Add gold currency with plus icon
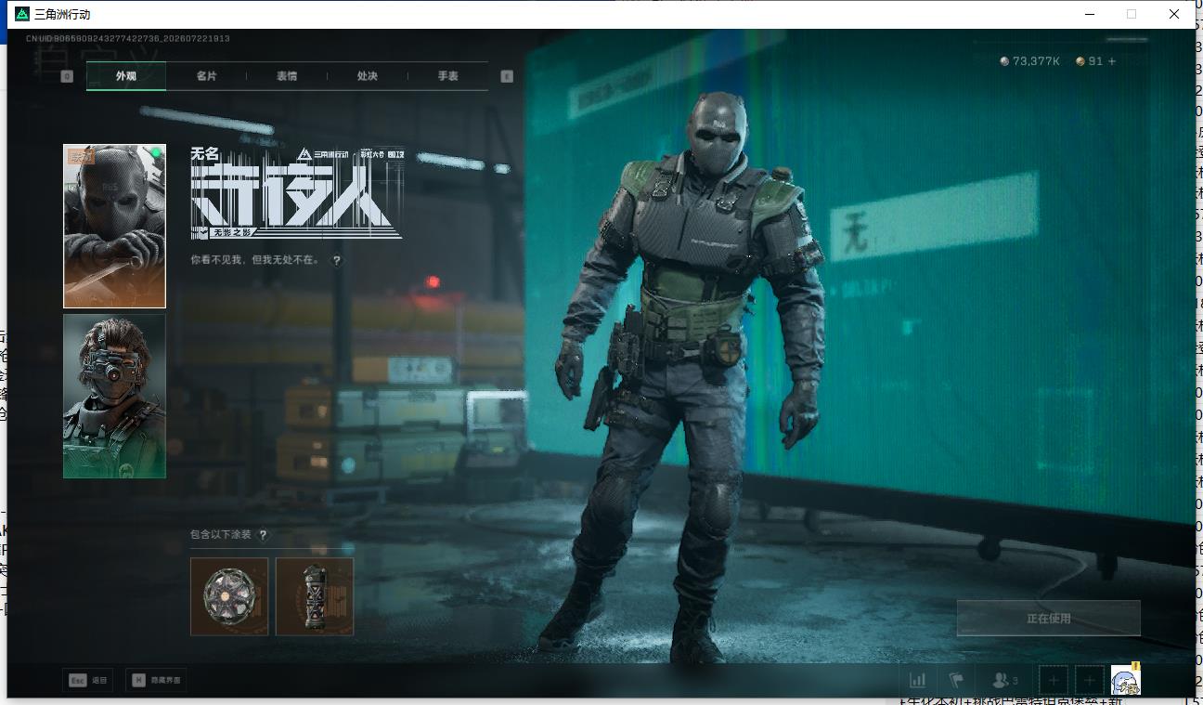 [x=1112, y=61]
